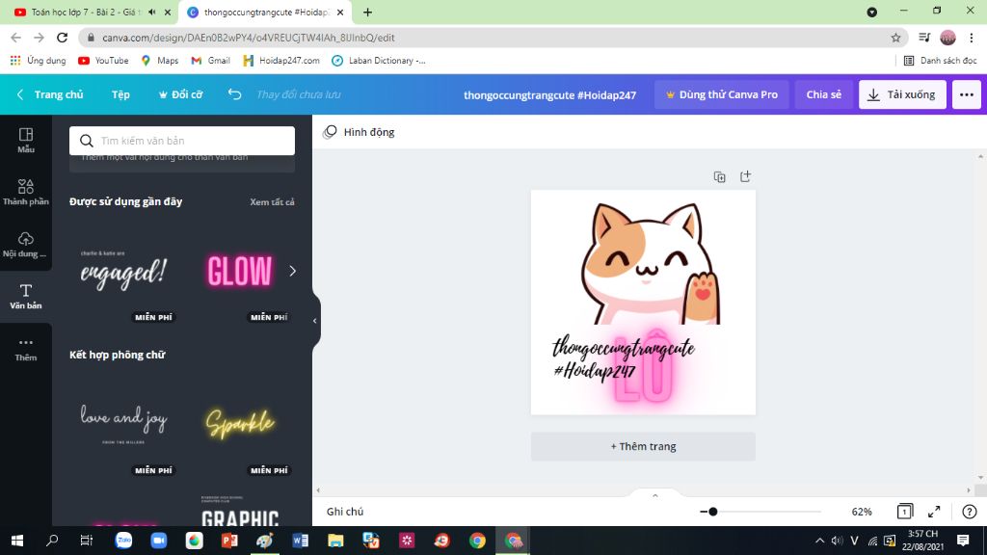Click the Tải xuống download button
The height and width of the screenshot is (555, 987).
(902, 94)
